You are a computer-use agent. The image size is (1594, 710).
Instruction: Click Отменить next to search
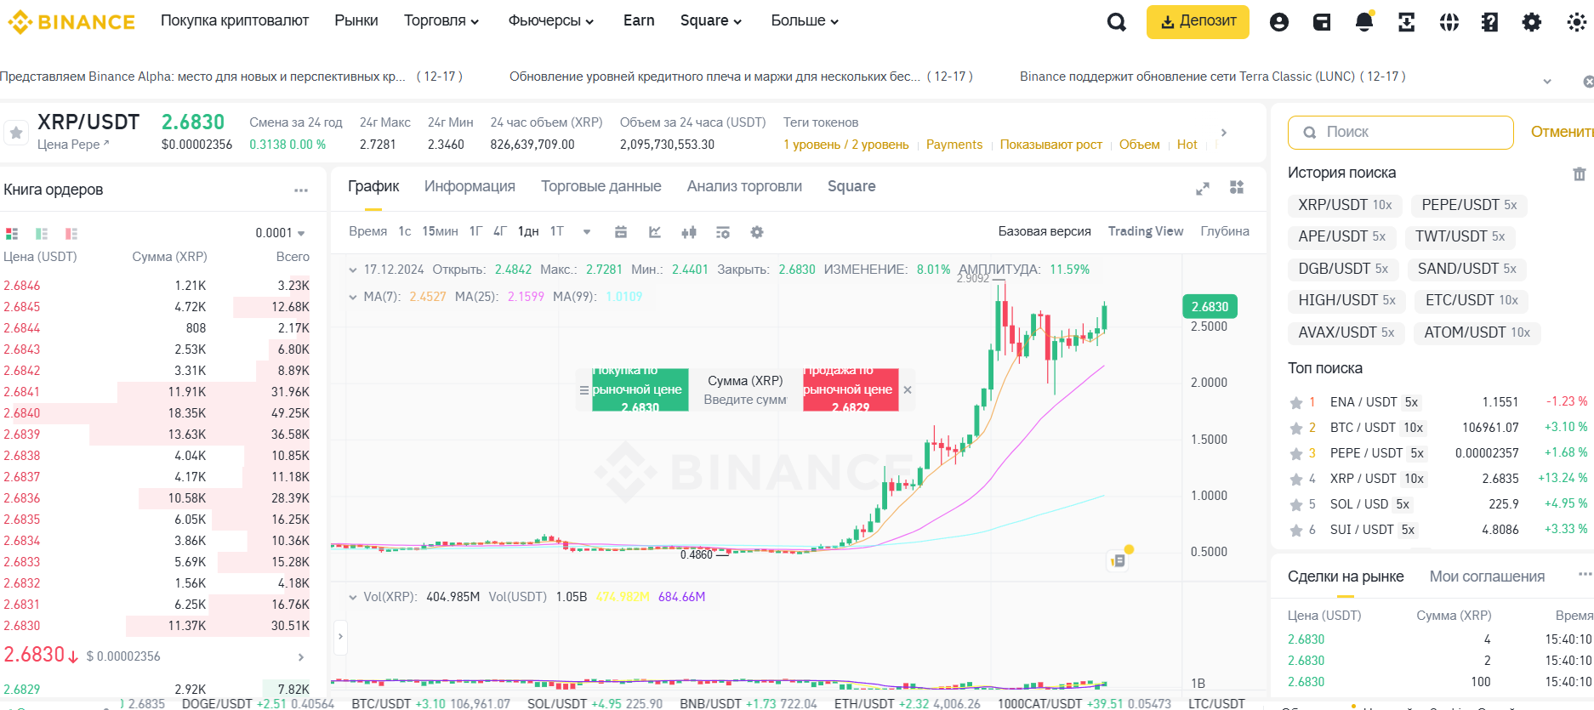coord(1562,132)
